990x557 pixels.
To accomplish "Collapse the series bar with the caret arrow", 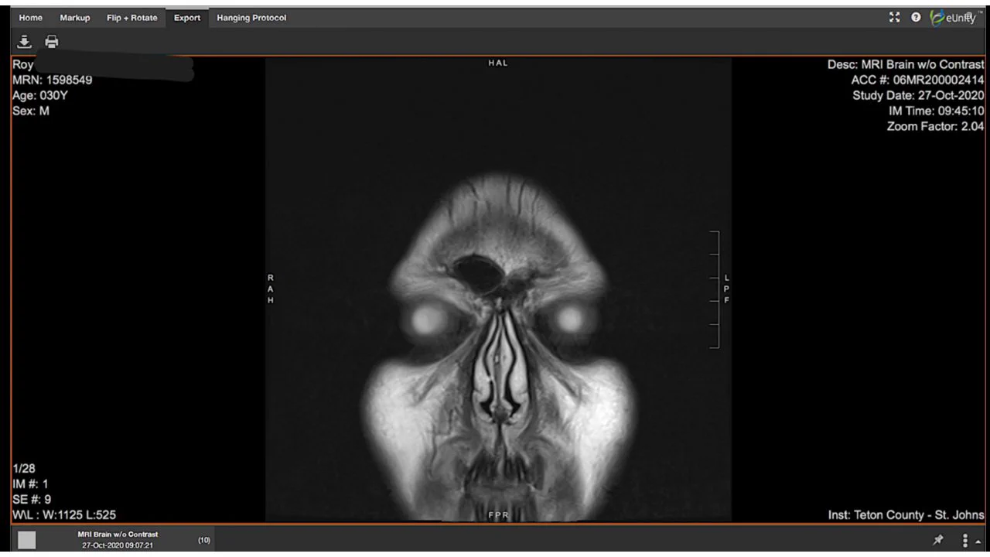I will [x=978, y=542].
